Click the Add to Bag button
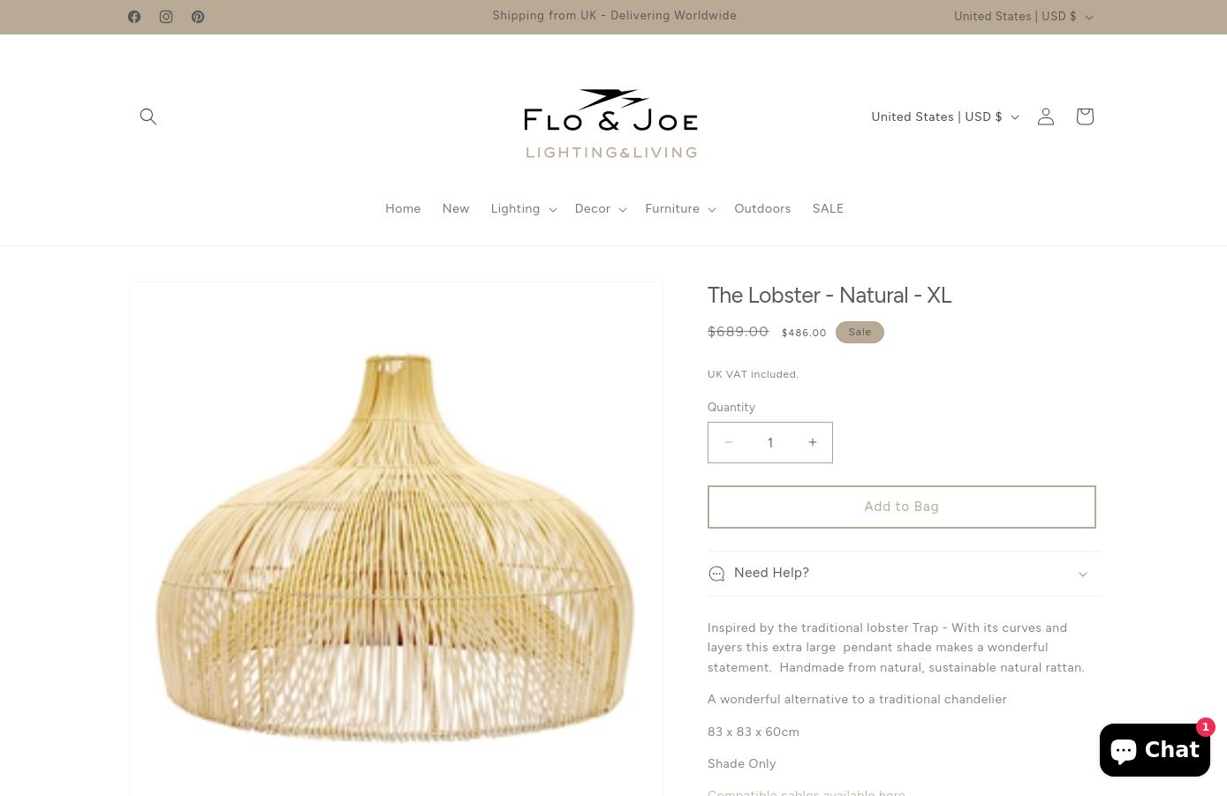1227x796 pixels. click(902, 507)
